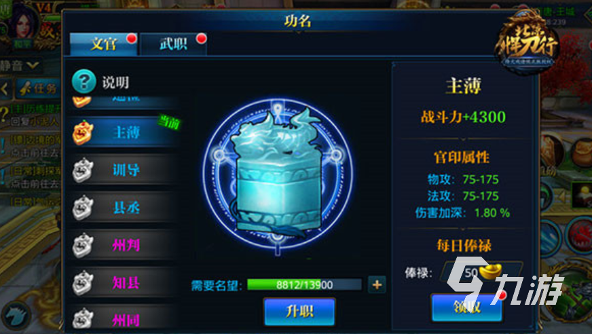The height and width of the screenshot is (334, 592).
Task: Open the 说明 help question-mark icon
Action: [84, 81]
